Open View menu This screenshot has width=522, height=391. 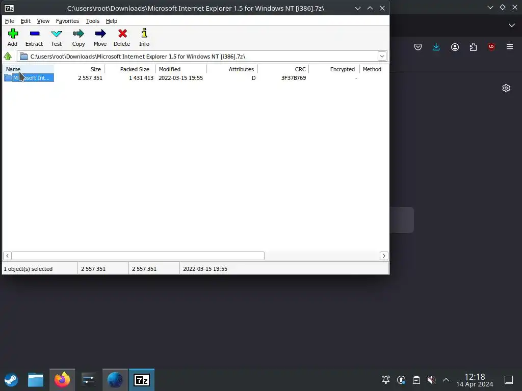(43, 21)
